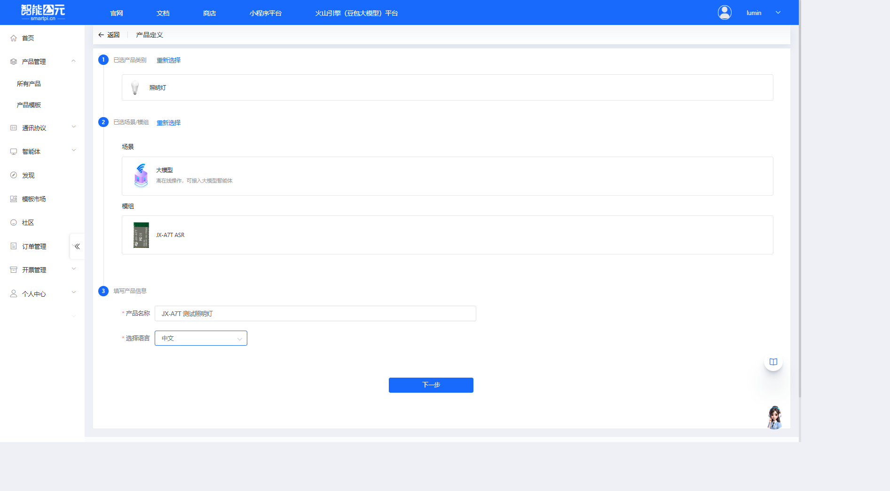Screen dimensions: 890x491
Task: Open 文档 in the top navigation
Action: coord(163,13)
